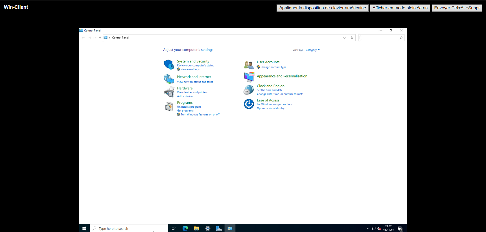Open Network and Internet category
This screenshot has width=486, height=232.
click(194, 77)
